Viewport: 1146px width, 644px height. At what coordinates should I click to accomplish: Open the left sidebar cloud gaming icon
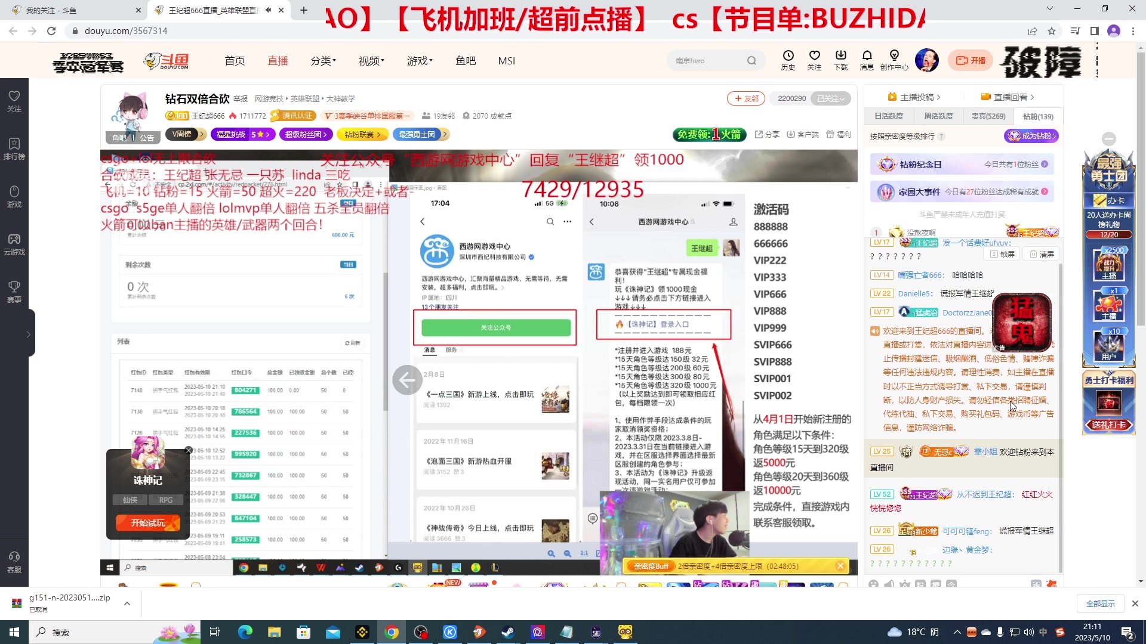pos(14,244)
